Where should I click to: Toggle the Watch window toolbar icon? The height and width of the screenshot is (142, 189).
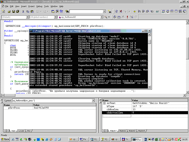click(x=163, y=12)
